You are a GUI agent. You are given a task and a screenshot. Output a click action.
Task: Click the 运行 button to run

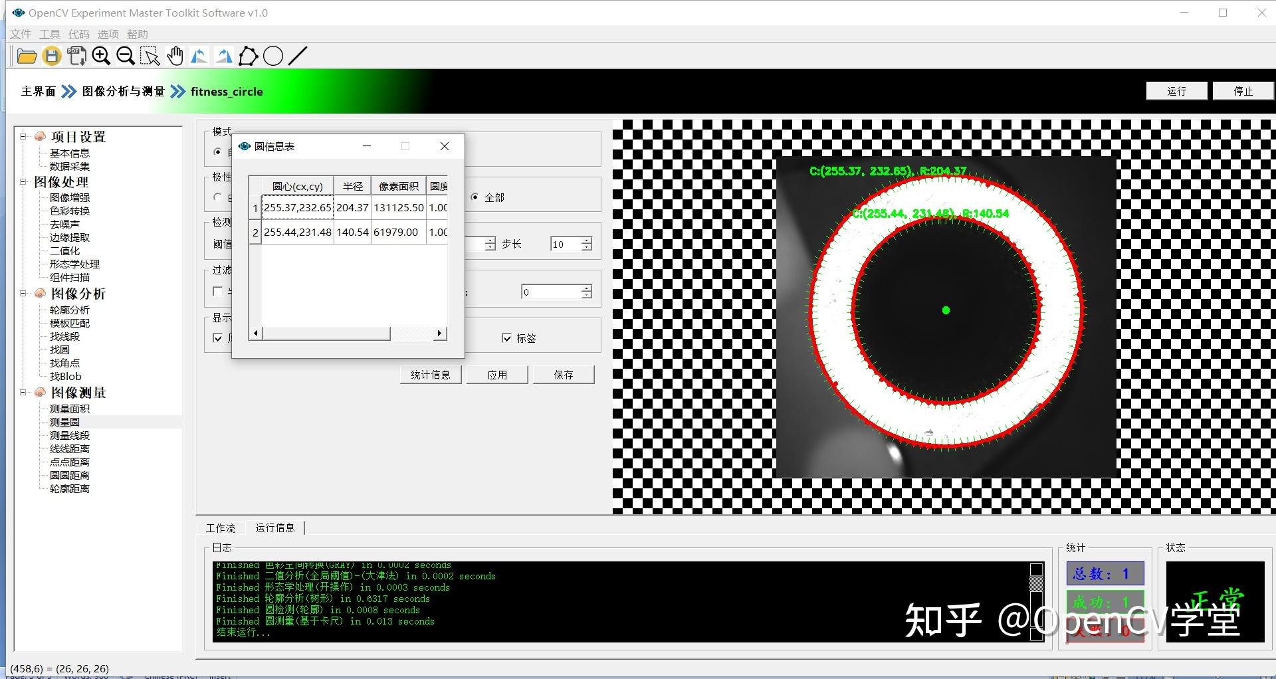click(x=1176, y=90)
